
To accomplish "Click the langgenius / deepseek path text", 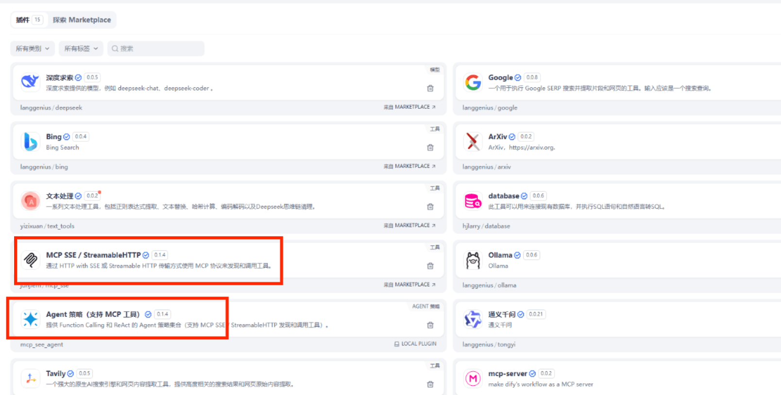I will click(x=51, y=108).
